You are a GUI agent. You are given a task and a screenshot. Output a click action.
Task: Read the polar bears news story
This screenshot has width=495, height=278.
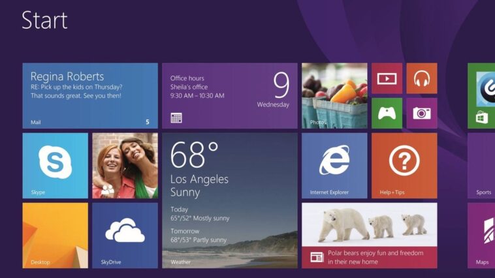click(x=375, y=257)
